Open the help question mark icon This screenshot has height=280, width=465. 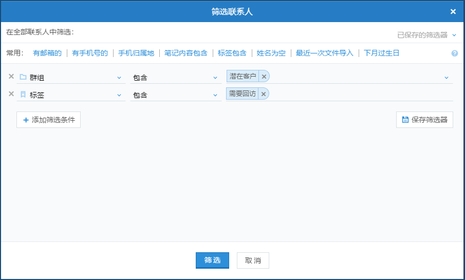[454, 53]
